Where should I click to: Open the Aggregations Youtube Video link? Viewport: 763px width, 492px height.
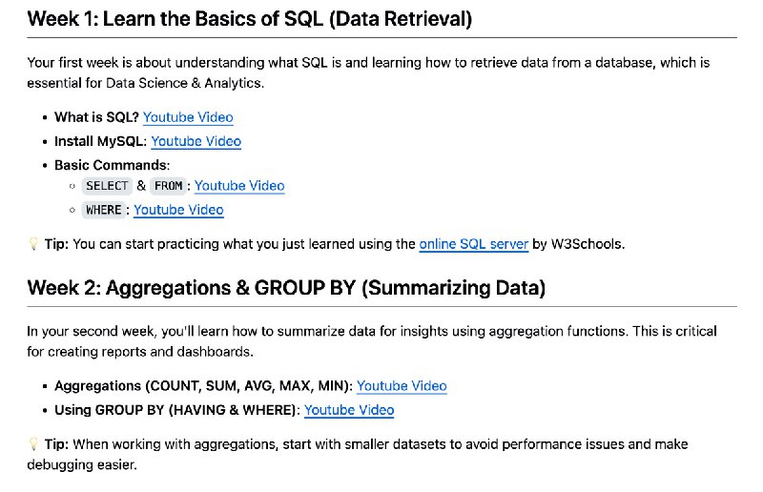click(402, 386)
